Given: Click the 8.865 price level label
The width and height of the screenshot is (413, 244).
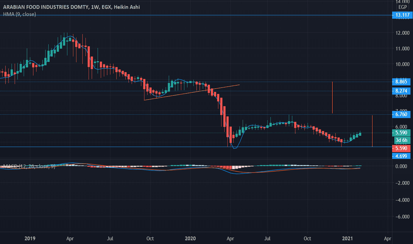Looking at the screenshot, I should tap(401, 82).
